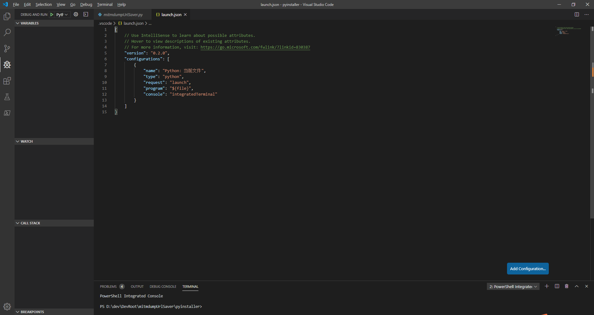Maximize the terminal panel size
Image resolution: width=594 pixels, height=315 pixels.
click(576, 286)
